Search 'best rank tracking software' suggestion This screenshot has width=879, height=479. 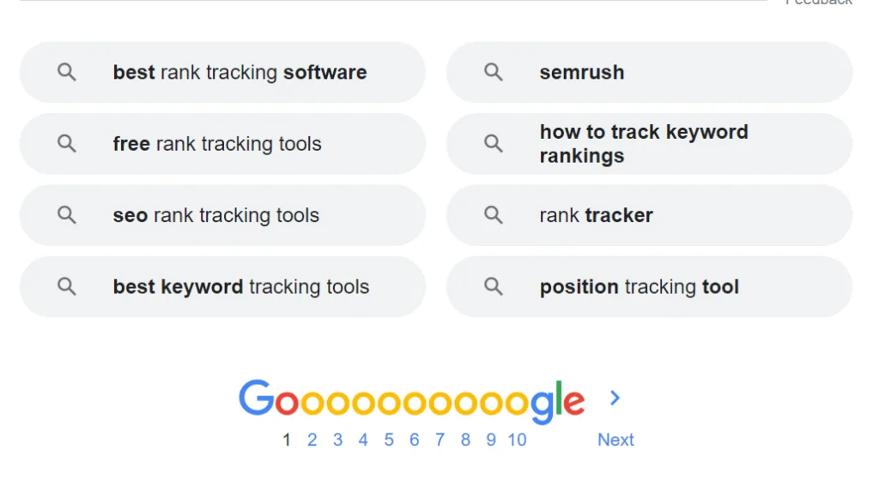(x=239, y=73)
